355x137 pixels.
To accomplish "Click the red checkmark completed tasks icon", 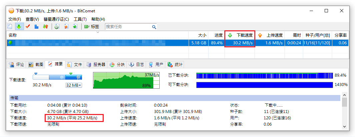I will [28, 27].
